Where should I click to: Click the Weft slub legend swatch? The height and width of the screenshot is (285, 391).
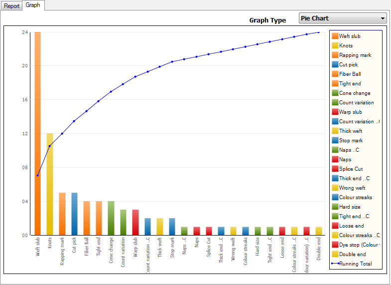(x=335, y=36)
